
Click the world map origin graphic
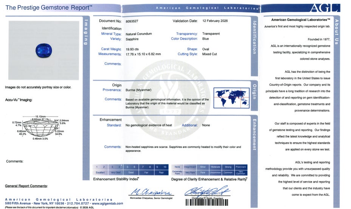231,98
